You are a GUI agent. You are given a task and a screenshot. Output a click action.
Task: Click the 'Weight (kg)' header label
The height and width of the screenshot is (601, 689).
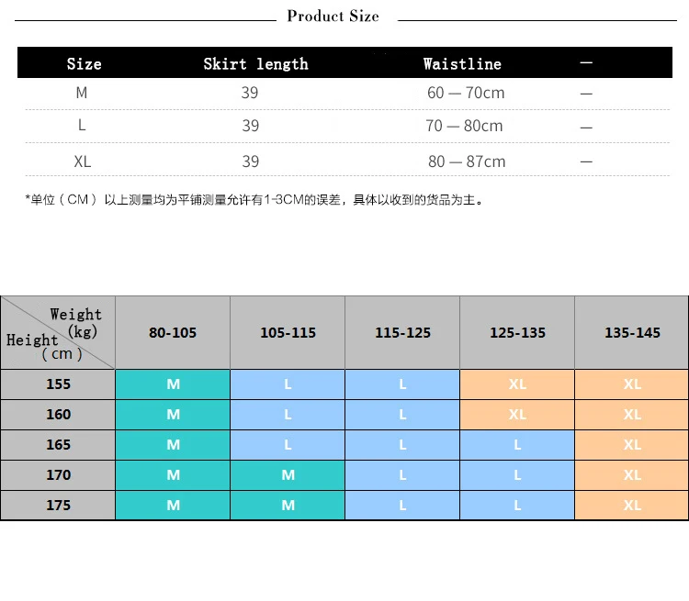pos(75,323)
